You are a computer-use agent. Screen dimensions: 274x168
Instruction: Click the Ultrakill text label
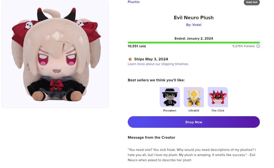click(x=194, y=111)
